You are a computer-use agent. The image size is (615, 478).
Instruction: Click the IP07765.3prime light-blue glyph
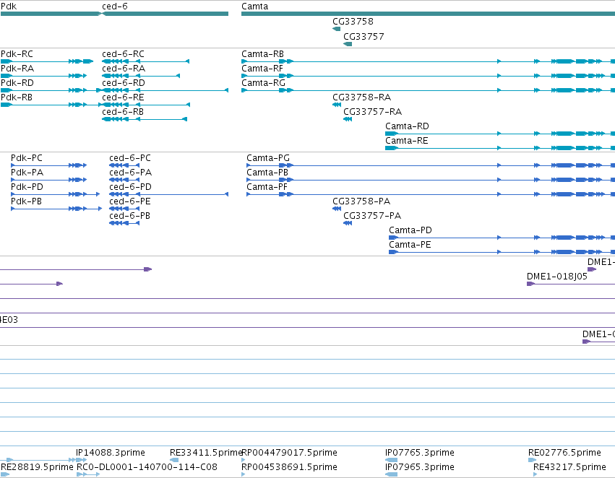tap(391, 460)
